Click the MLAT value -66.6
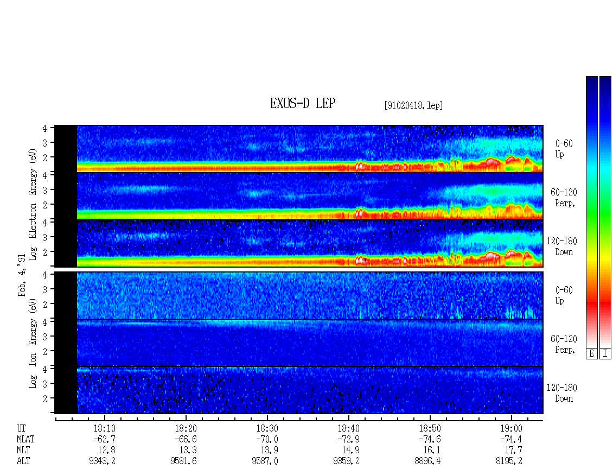Screen dimensions: 613x475 tap(186, 439)
